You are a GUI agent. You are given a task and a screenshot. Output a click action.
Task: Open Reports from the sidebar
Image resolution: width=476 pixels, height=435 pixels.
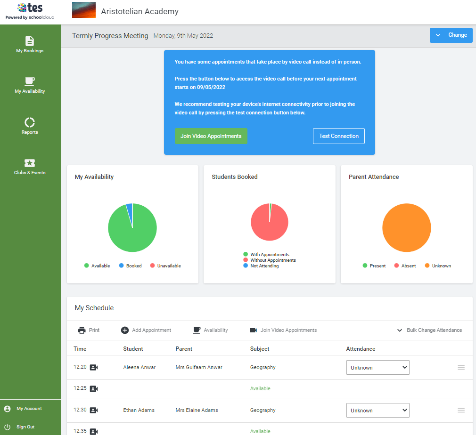point(30,126)
